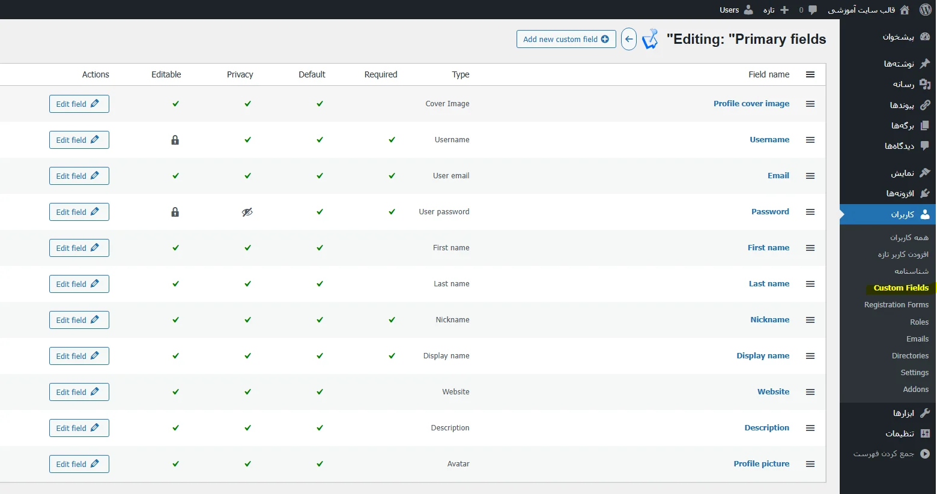Click Edit field on the Avatar row

(79, 463)
